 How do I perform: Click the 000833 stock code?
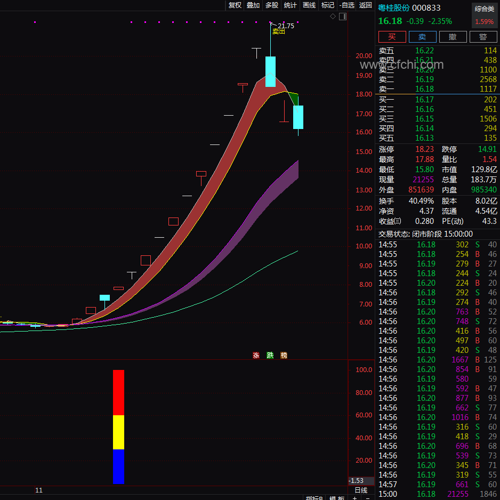tap(426, 8)
